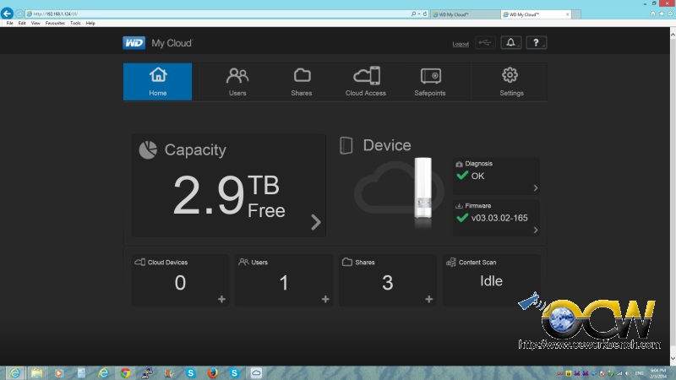Screen dimensions: 676x380
Task: Open WD My Cloud app in taskbar
Action: tap(256, 372)
